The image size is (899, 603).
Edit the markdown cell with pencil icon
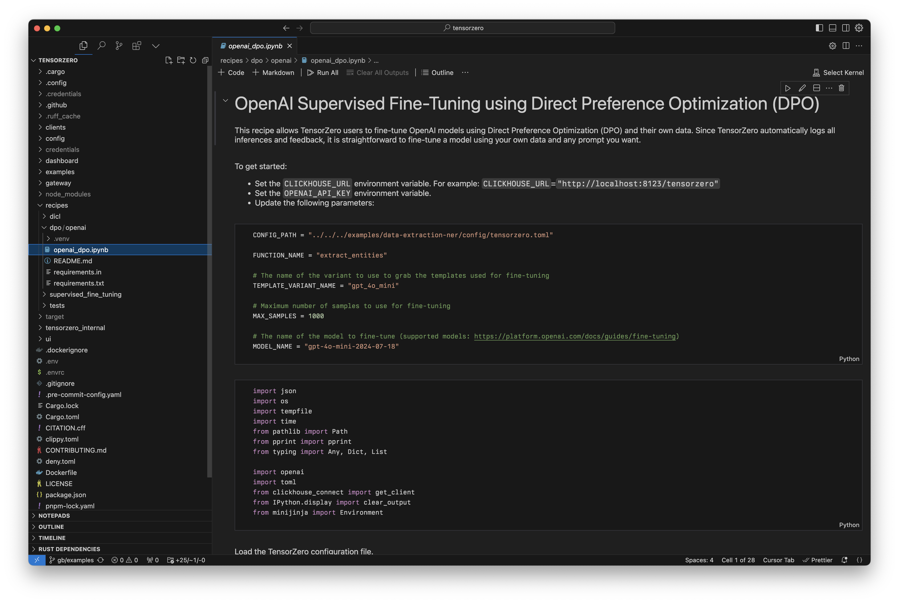[x=802, y=88]
